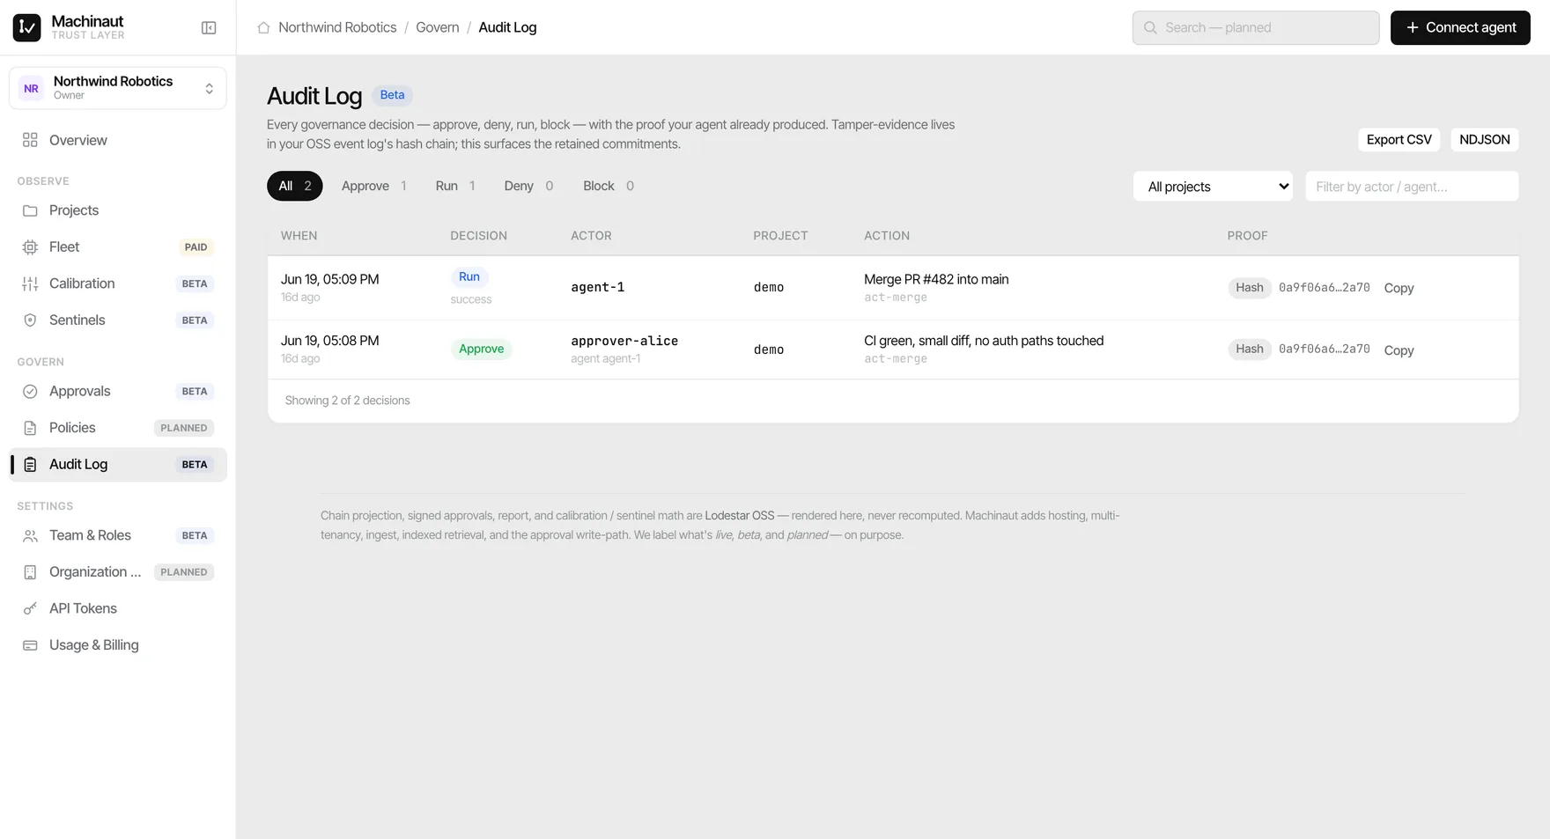Screen dimensions: 1550x839
Task: Click the Beta badge beside Audit Log title
Action: tap(393, 95)
